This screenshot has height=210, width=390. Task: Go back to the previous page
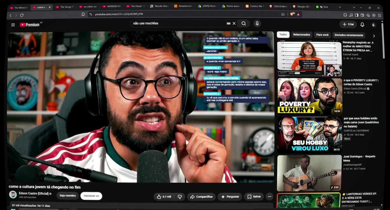point(11,15)
